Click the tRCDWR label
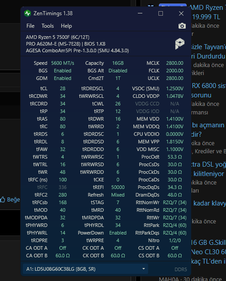 click(x=38, y=96)
